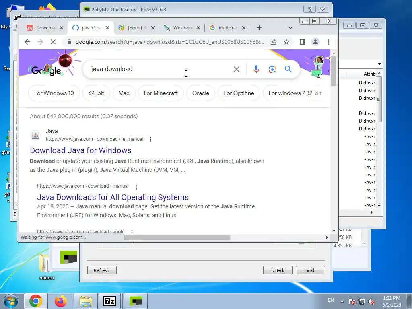Close the 'Welcome' tab

click(x=198, y=28)
